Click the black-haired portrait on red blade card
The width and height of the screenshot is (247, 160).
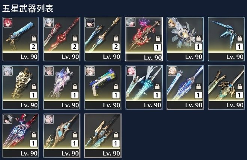coord(7,119)
